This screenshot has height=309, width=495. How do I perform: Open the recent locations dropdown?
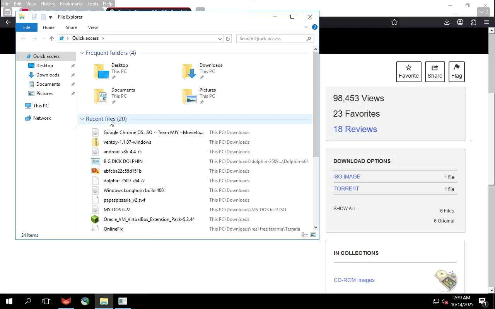pyautogui.click(x=43, y=39)
